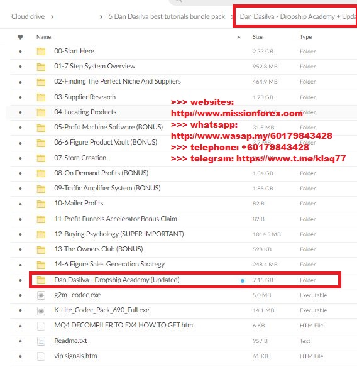Click folder icon of Dan Dasilva Dropship Academy (Updated)
Viewport: 357px width, 372px height.
(41, 280)
